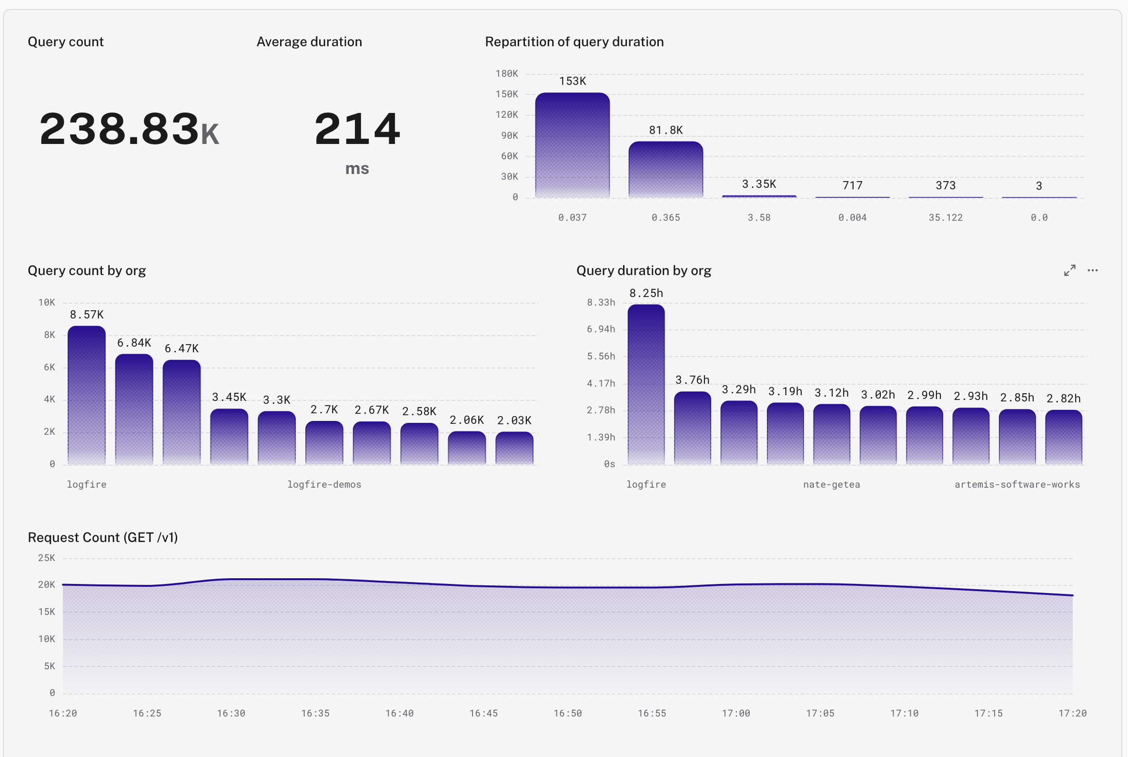The image size is (1128, 757).
Task: Click the 3.45K query count bar
Action: [x=229, y=437]
